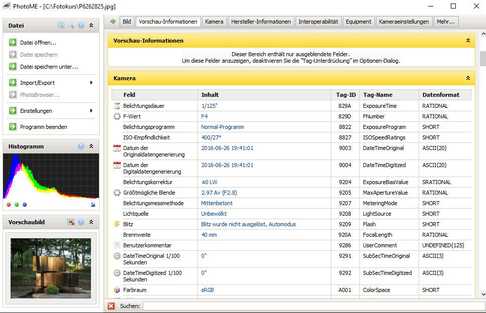Click the Histogramm help icon
This screenshot has width=486, height=313.
(x=81, y=146)
